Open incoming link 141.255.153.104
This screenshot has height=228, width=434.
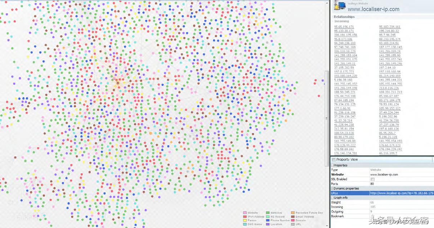(346, 55)
